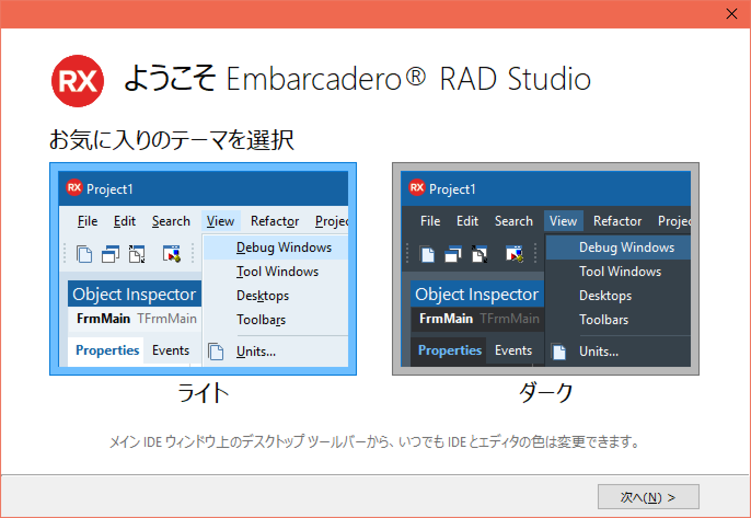The image size is (751, 518).
Task: Click Project1 title in the dark preview
Action: click(453, 189)
